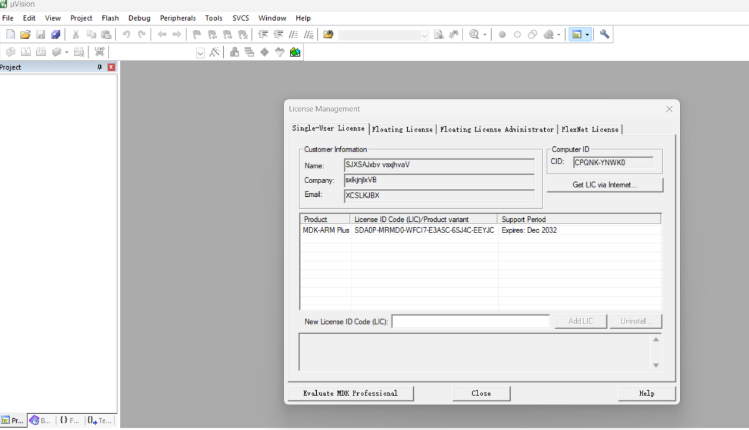Open the SVCS menu
Image resolution: width=749 pixels, height=430 pixels.
pos(241,18)
